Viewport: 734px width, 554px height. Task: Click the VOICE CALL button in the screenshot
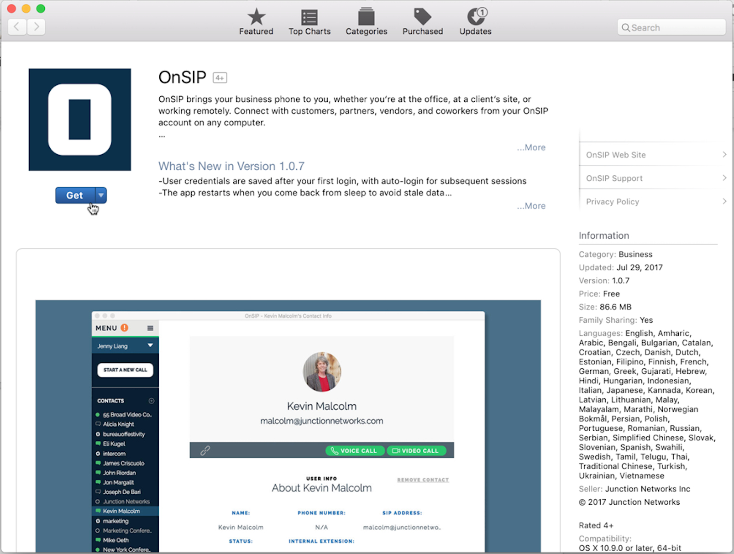pyautogui.click(x=355, y=450)
